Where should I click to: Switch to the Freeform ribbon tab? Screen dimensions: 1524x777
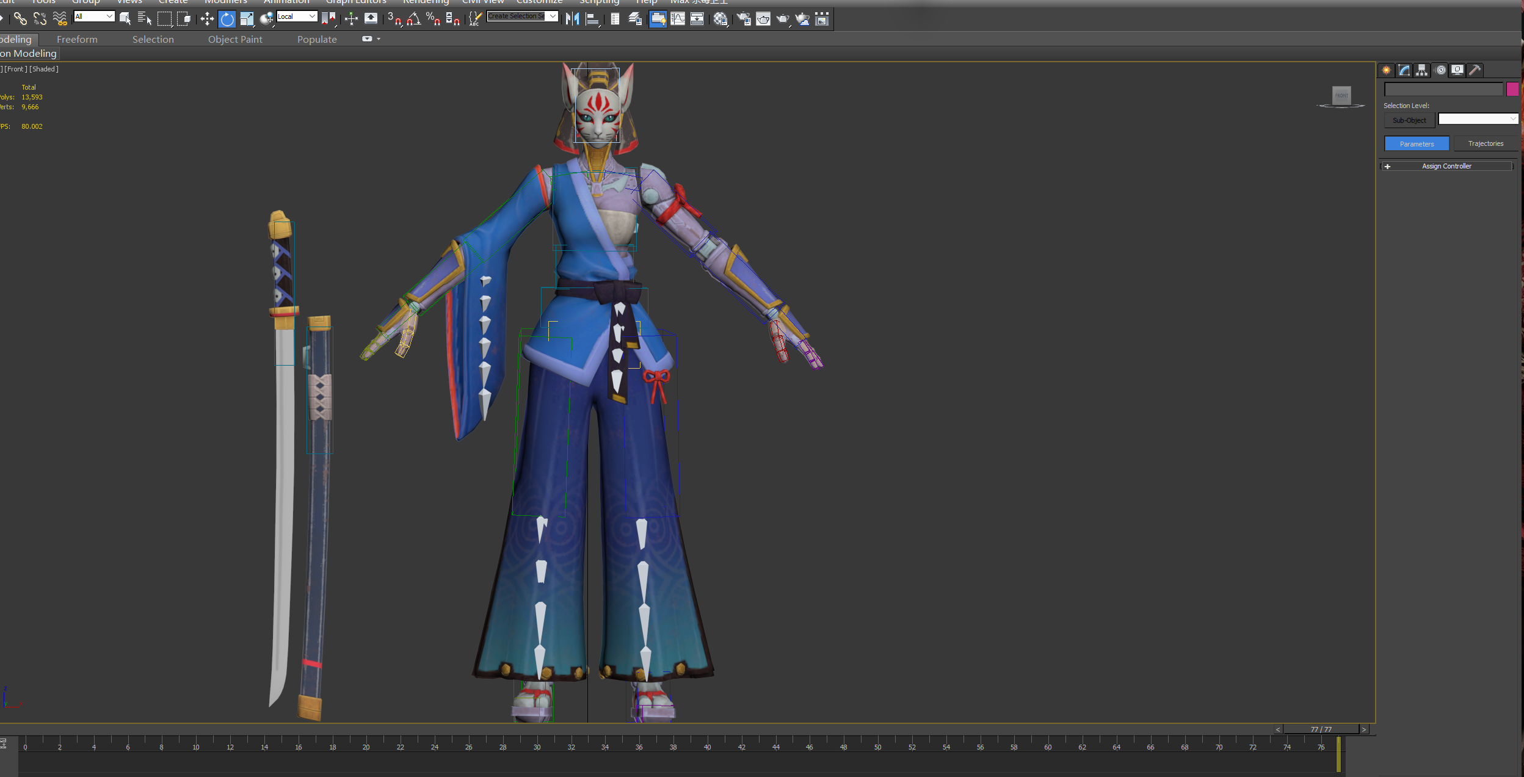pos(77,40)
